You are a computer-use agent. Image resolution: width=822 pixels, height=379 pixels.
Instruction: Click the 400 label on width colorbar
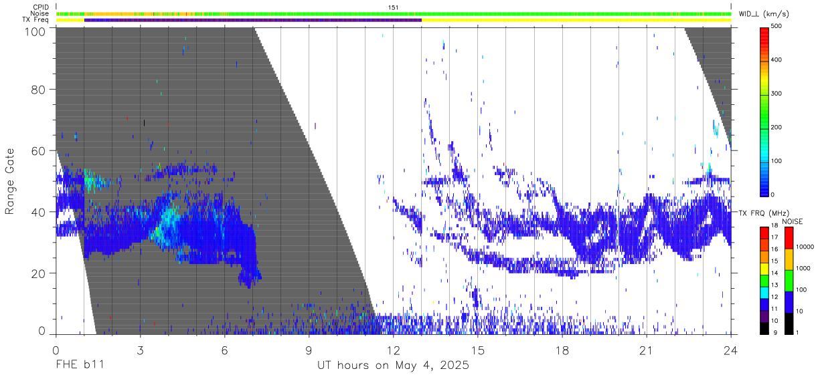point(776,60)
